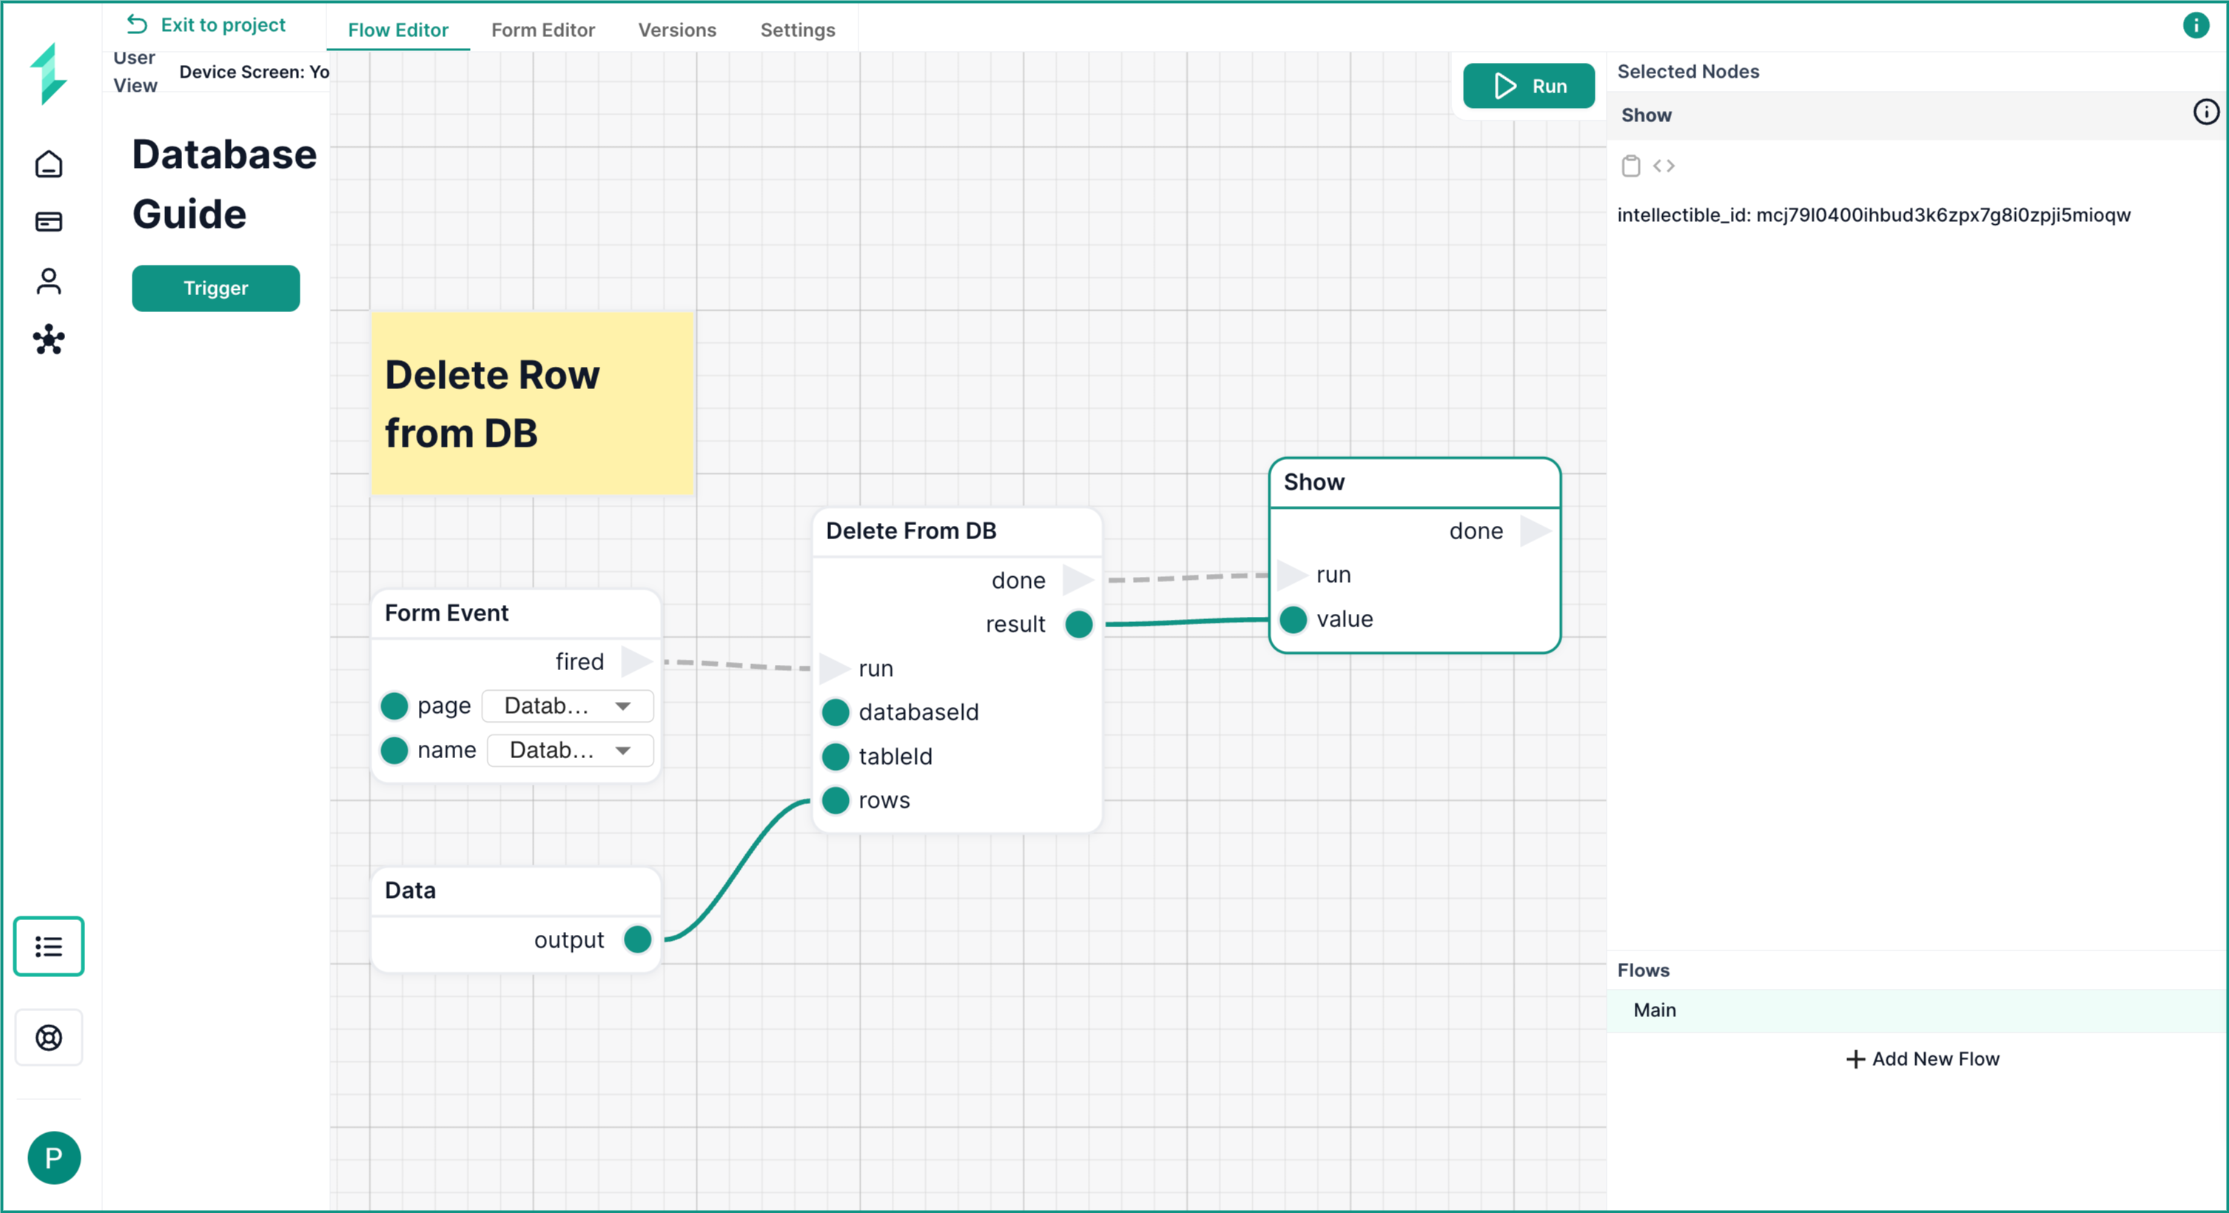Open the help lifebuoy icon
The height and width of the screenshot is (1213, 2229).
[48, 1037]
